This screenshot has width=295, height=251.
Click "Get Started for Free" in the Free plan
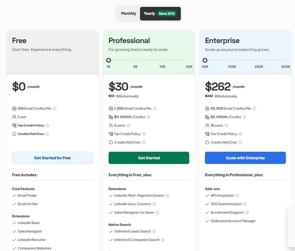[x=52, y=158]
